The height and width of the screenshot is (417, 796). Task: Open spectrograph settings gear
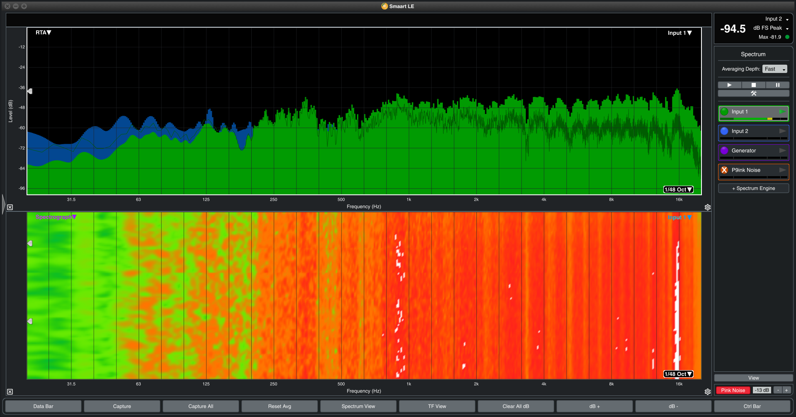tap(708, 392)
